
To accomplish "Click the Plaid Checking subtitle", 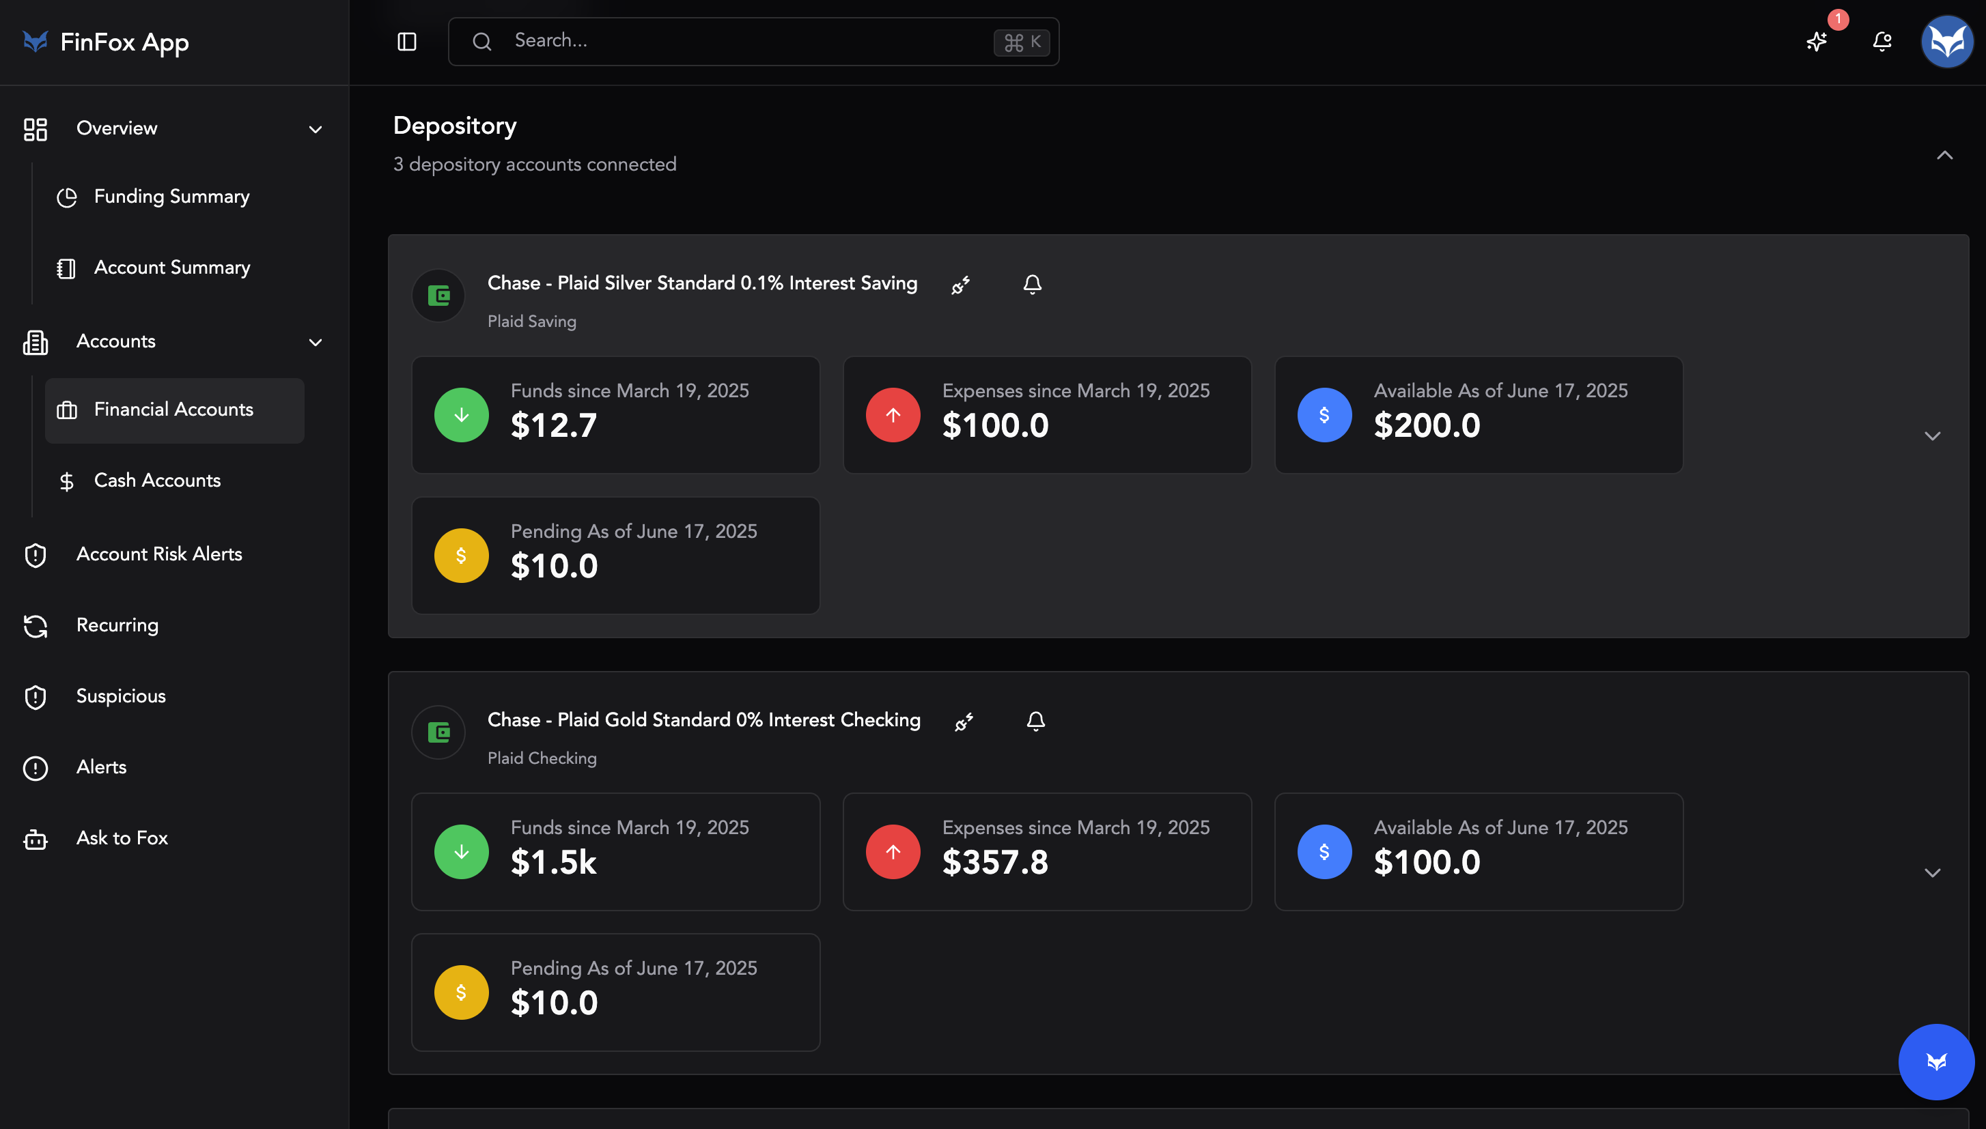I will point(542,758).
